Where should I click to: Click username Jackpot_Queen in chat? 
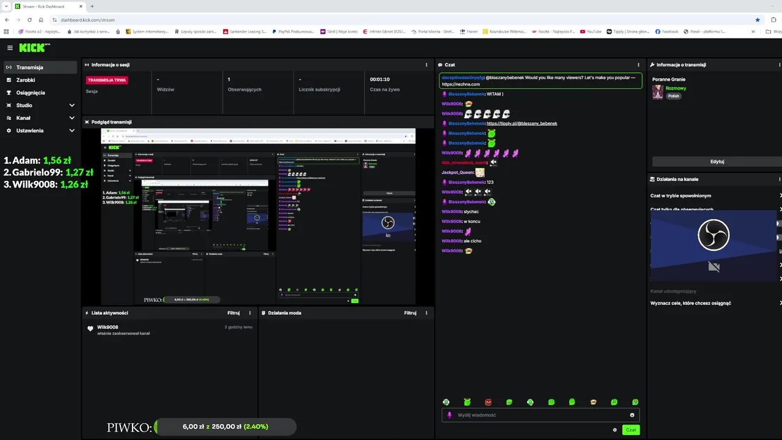(x=458, y=172)
